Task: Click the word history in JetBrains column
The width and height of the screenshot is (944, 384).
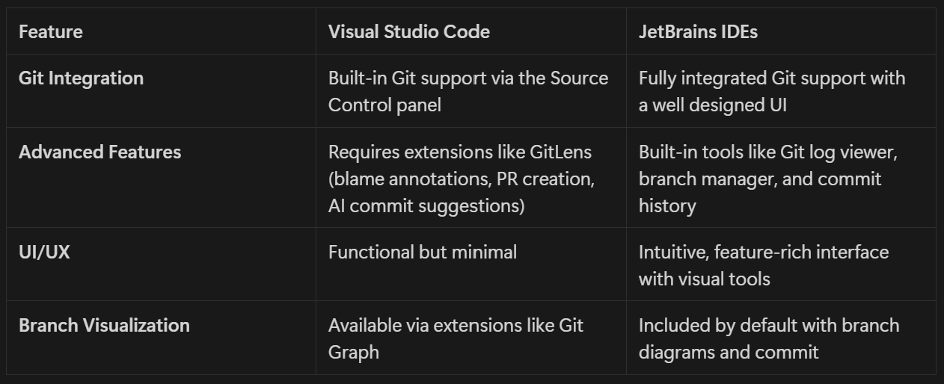Action: coord(667,205)
